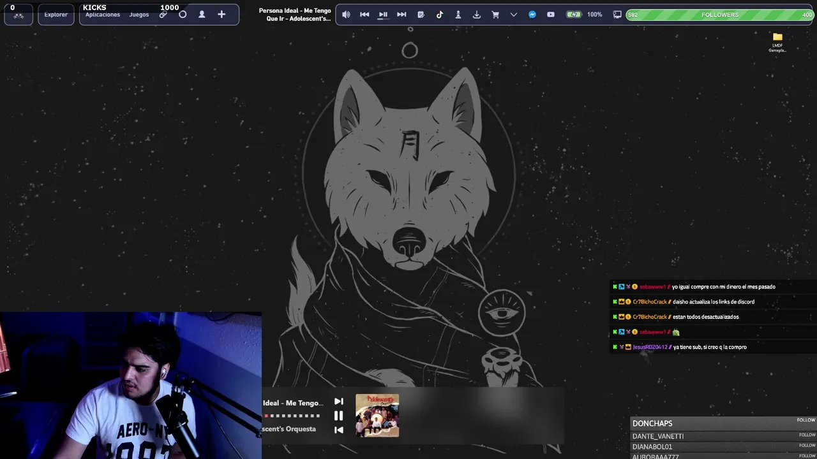Click the chess pawn icon

click(458, 15)
